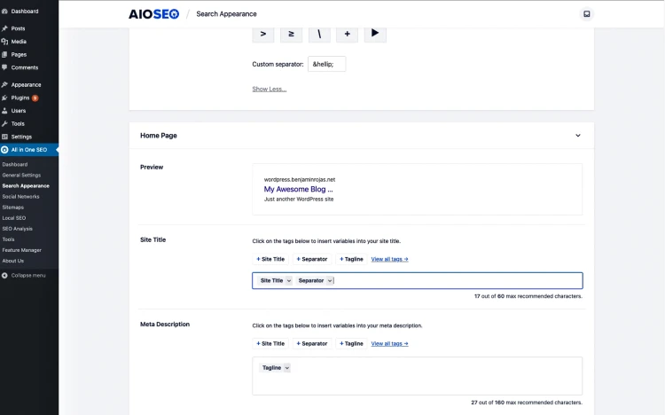
Task: Open Users menu item
Action: click(19, 111)
